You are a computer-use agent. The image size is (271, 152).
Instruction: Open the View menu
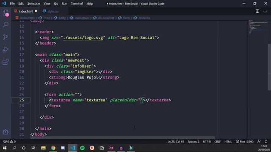click(x=47, y=4)
